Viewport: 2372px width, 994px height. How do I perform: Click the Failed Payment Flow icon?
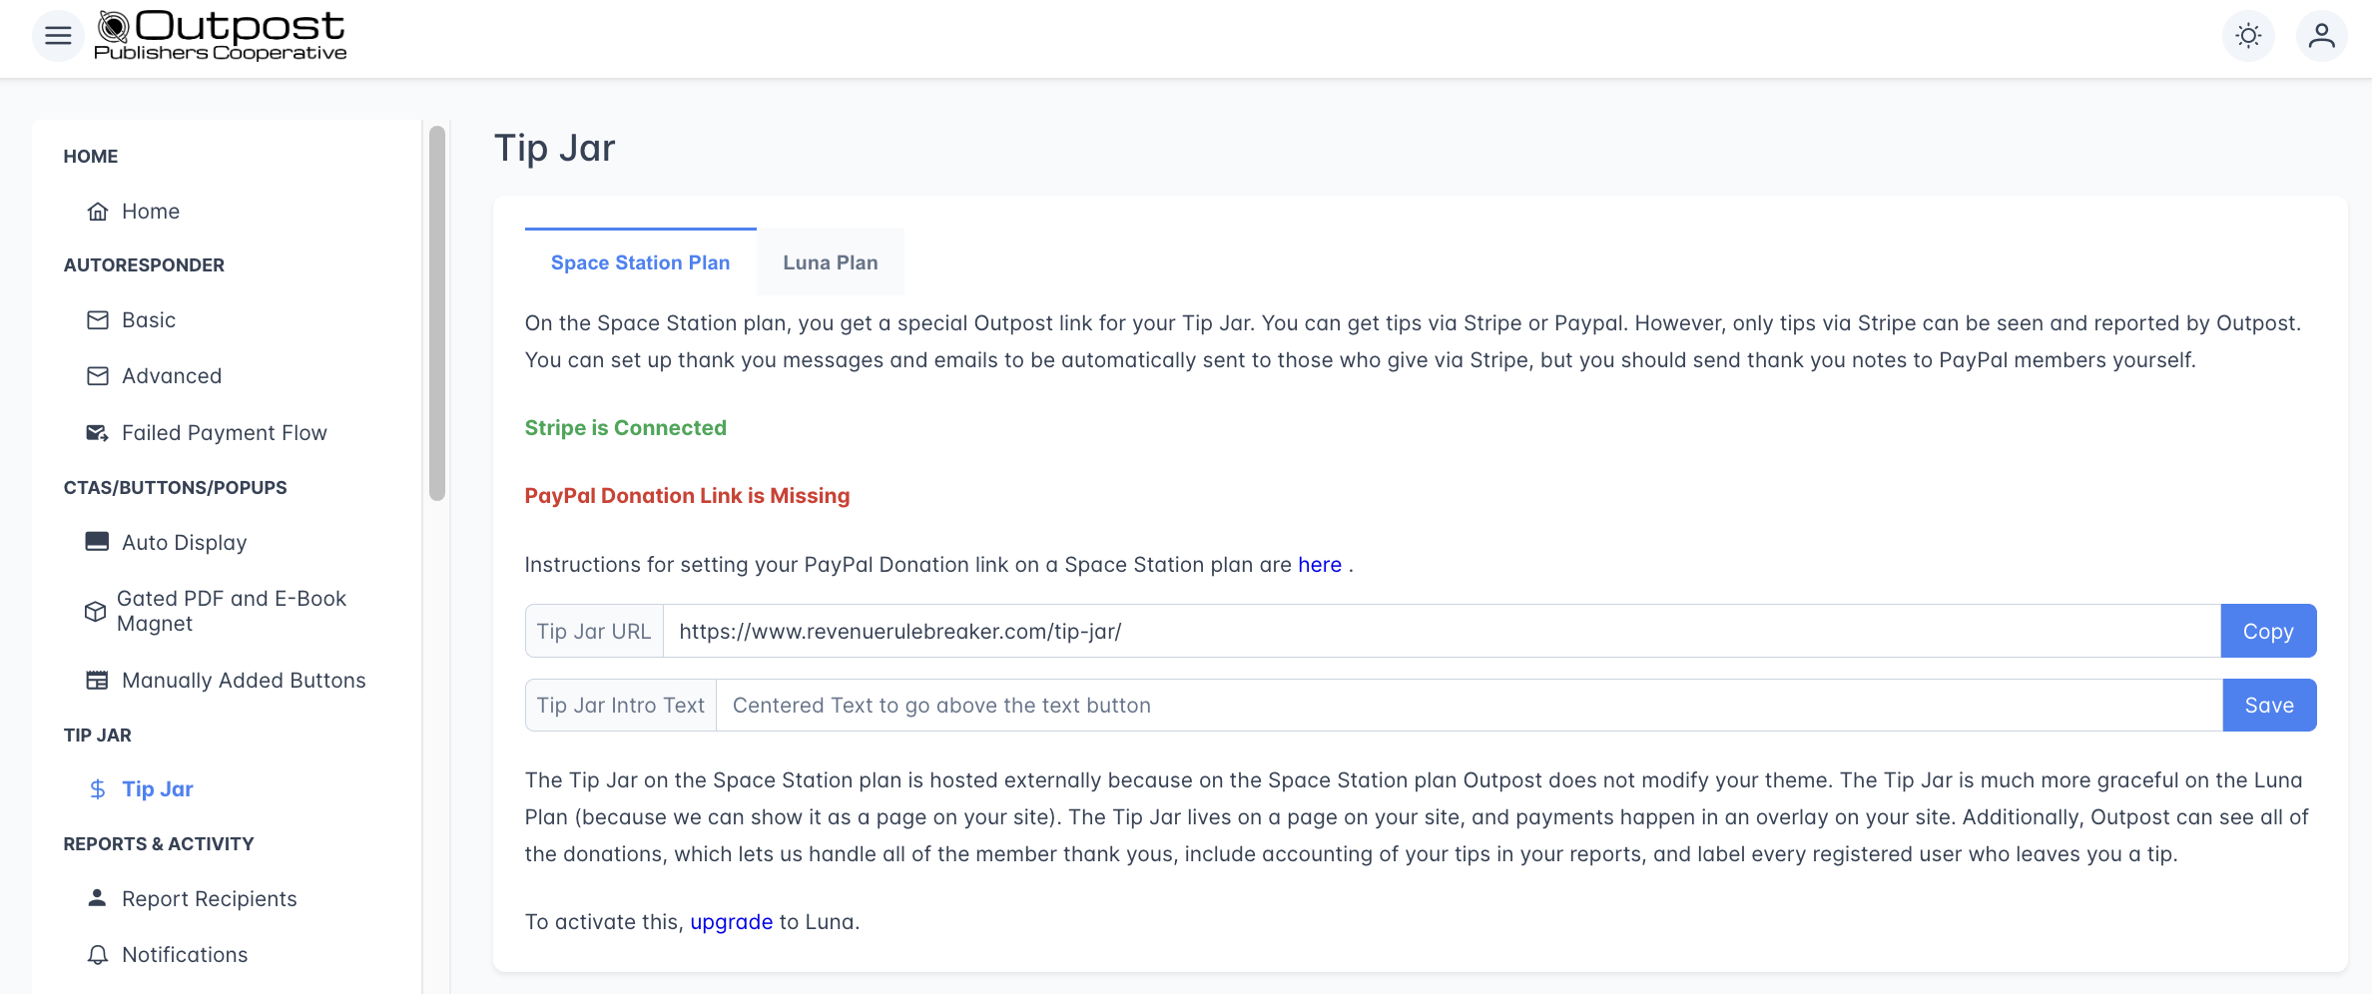tap(98, 433)
